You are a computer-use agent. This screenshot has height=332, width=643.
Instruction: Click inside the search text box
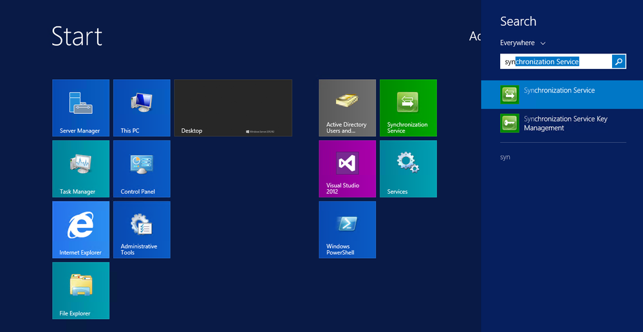[x=556, y=62]
